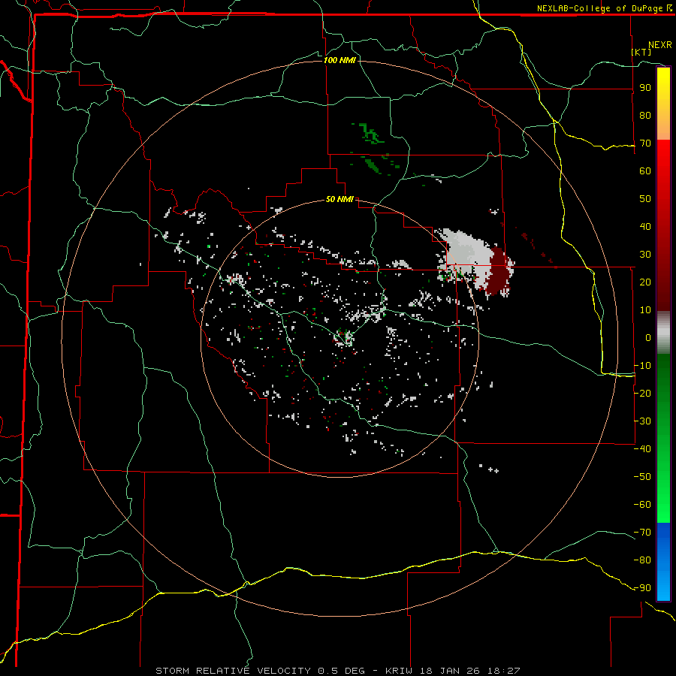
Task: Click the 0 tick label on colorbar
Action: 648,338
